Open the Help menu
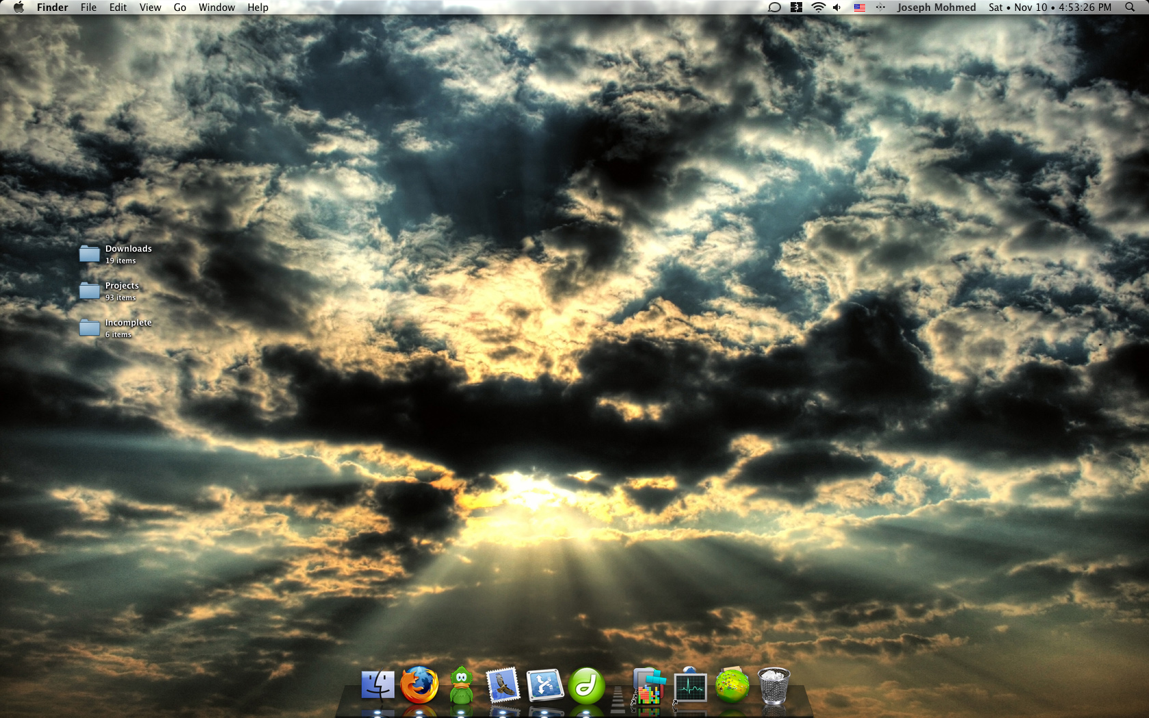Viewport: 1149px width, 718px height. click(x=258, y=8)
